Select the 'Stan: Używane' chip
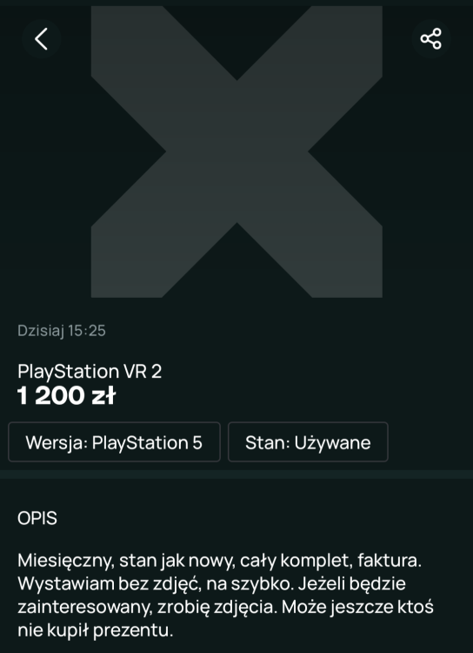This screenshot has height=653, width=473. click(x=308, y=441)
